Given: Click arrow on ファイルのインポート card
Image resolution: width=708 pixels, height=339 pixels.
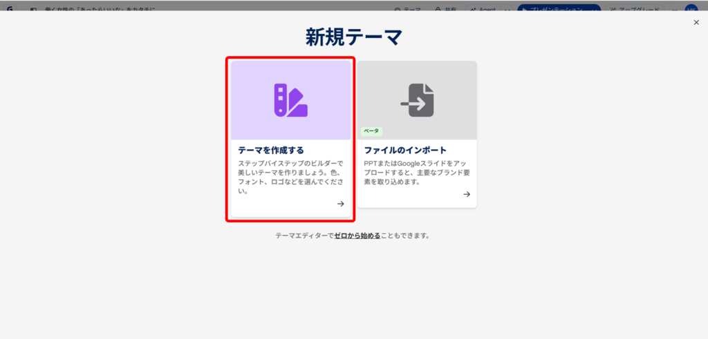Looking at the screenshot, I should tap(467, 195).
